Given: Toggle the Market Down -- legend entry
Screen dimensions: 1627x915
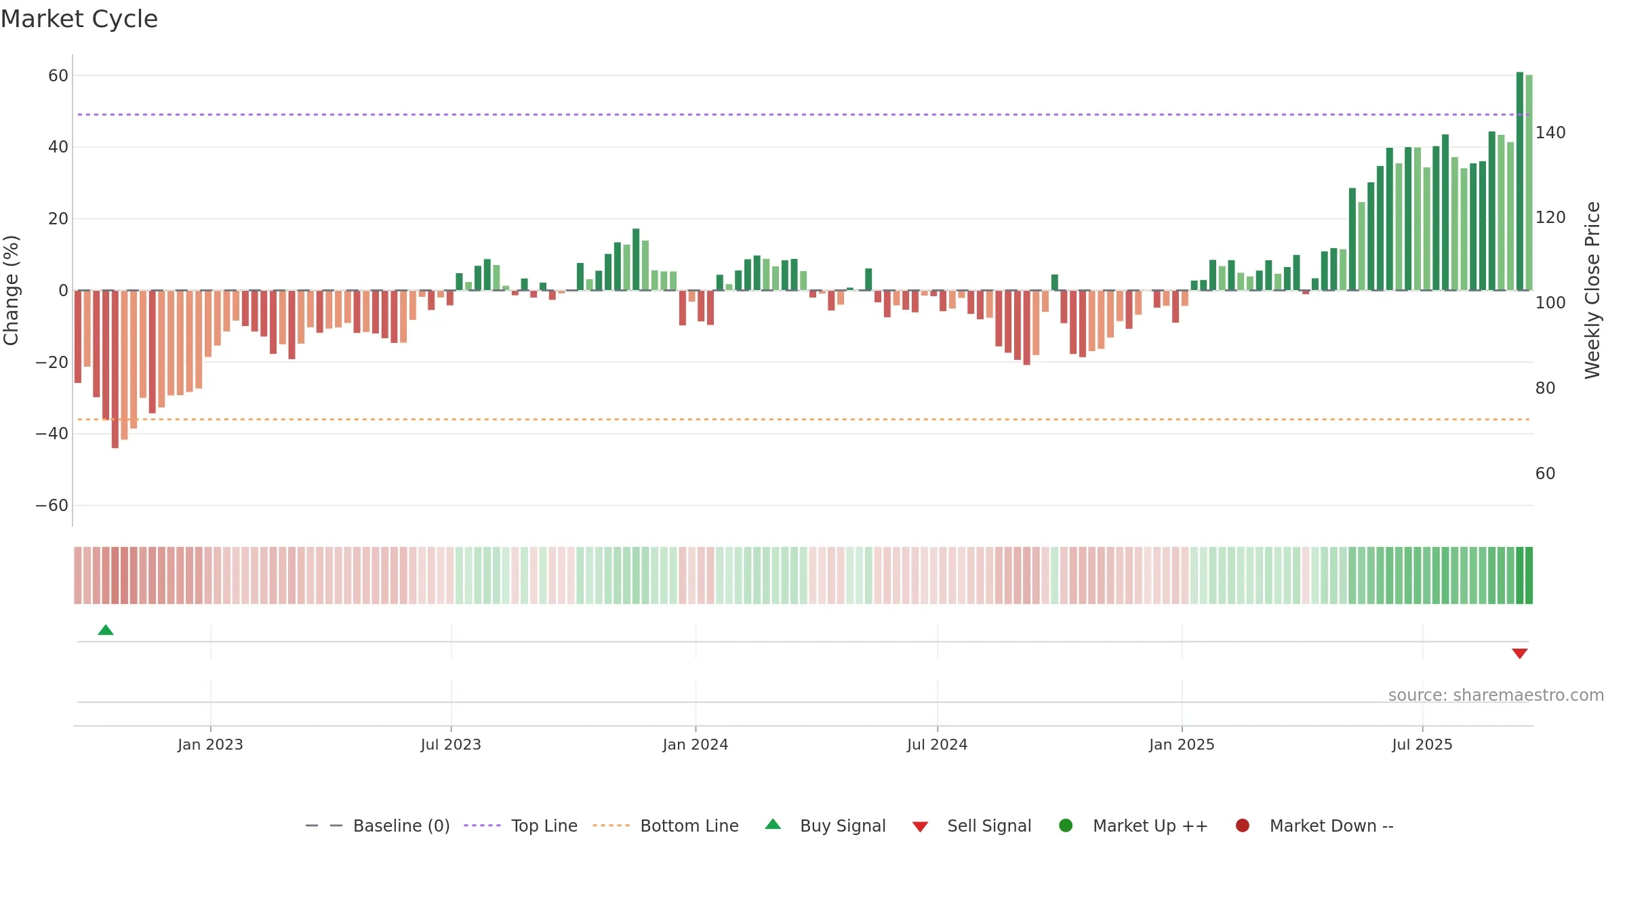Looking at the screenshot, I should 1314,826.
